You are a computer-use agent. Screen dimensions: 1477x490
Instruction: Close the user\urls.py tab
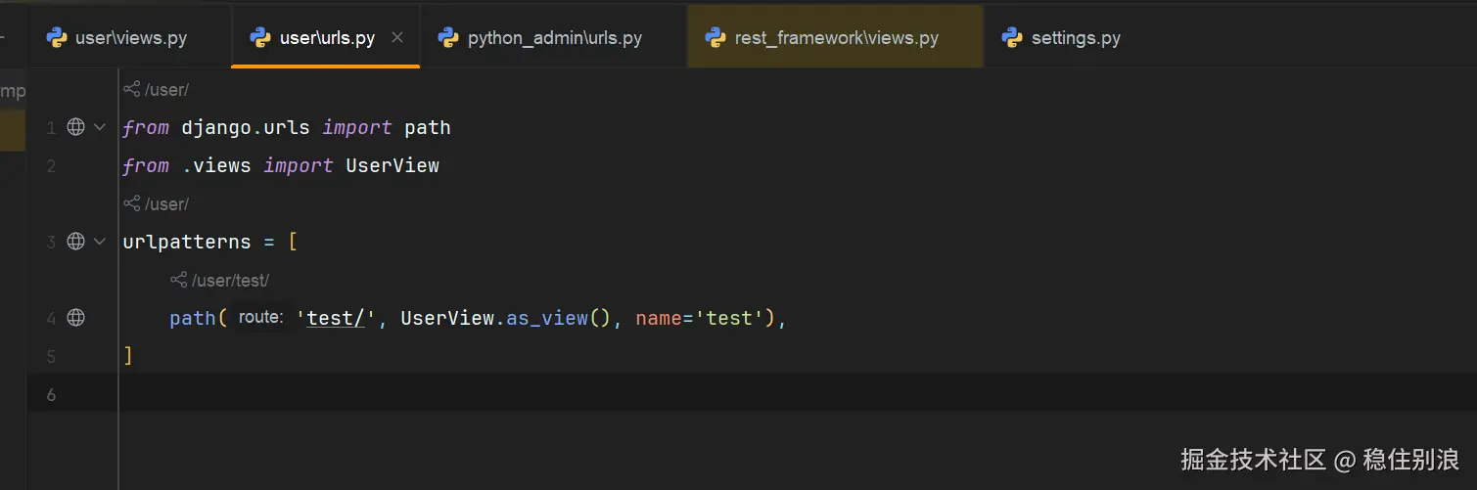pos(396,38)
